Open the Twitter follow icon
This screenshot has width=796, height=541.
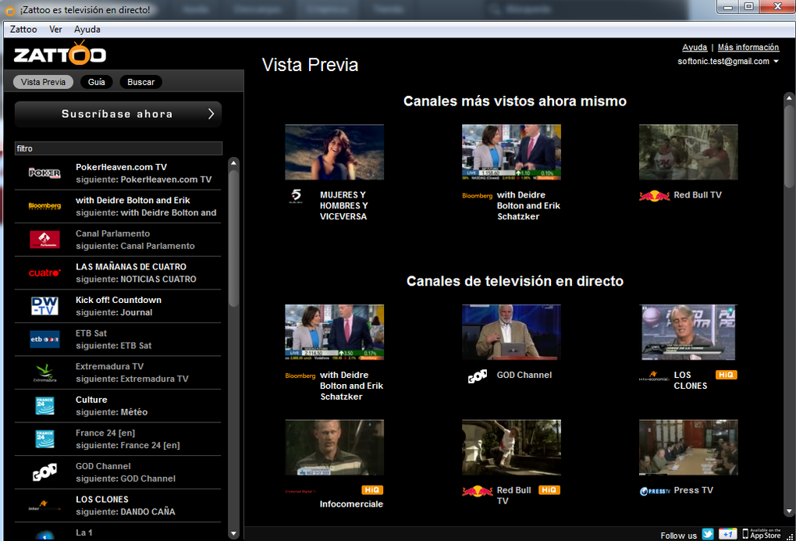(x=708, y=534)
